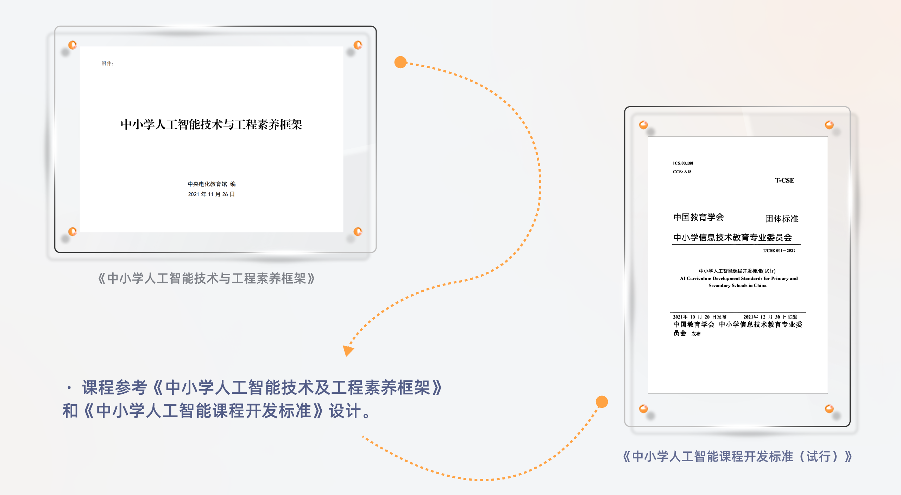Click the bottom-right orange pin on left frame
This screenshot has height=495, width=901.
click(358, 231)
